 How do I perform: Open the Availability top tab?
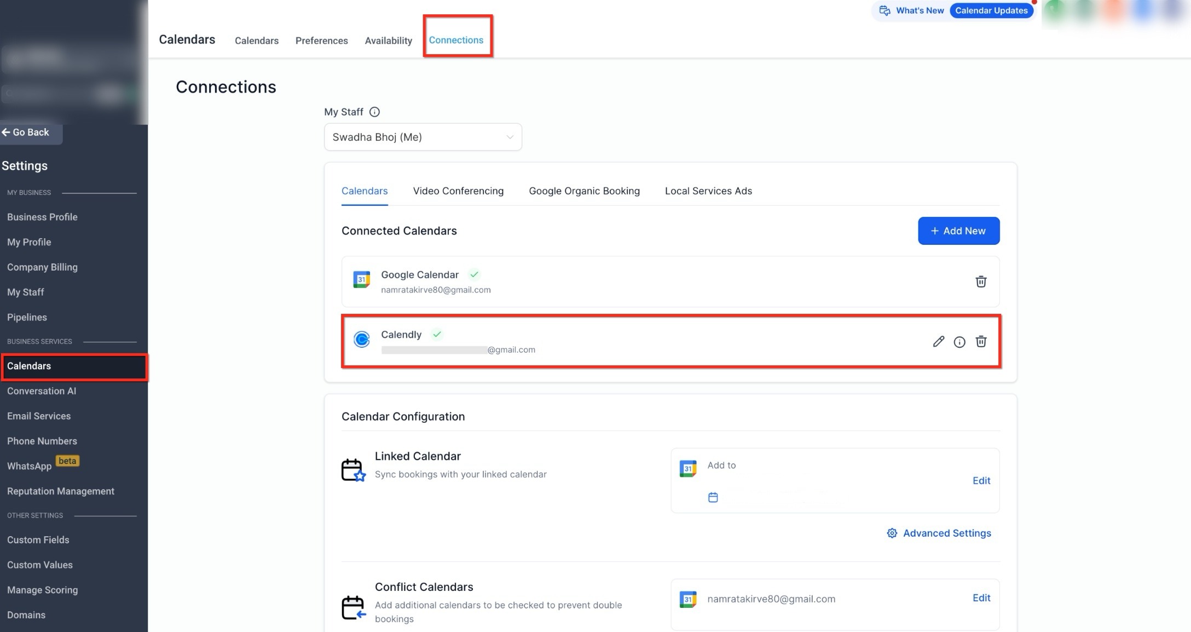[388, 41]
